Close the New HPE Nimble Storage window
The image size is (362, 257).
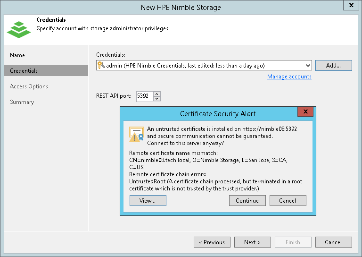tap(351, 6)
